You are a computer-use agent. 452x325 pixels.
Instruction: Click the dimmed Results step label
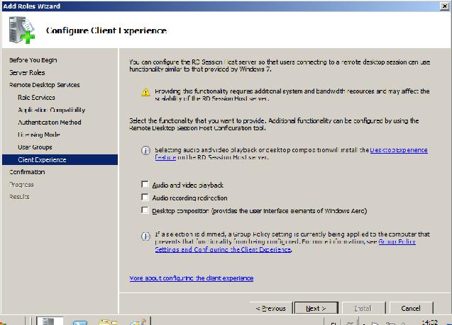click(x=19, y=197)
